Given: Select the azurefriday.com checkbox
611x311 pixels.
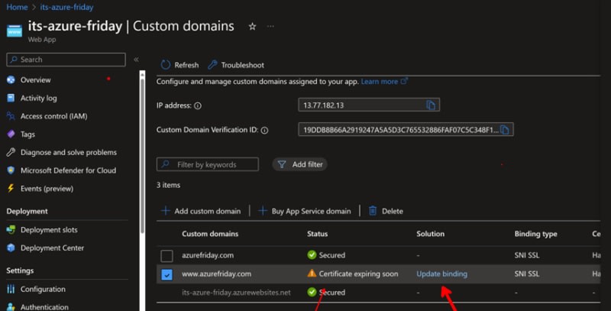Looking at the screenshot, I should click(167, 255).
